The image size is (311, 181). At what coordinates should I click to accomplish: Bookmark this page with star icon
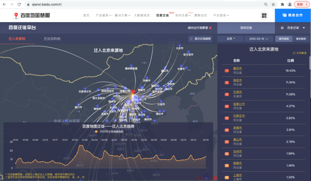click(x=273, y=4)
